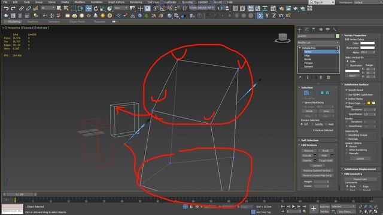Choose When Rendering update option
This screenshot has width=383, height=215.
[x=346, y=150]
